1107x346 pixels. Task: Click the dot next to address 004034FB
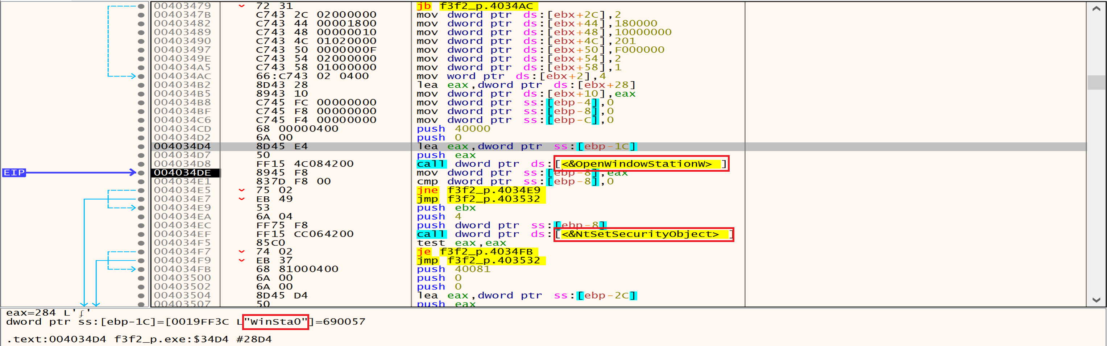pyautogui.click(x=141, y=269)
